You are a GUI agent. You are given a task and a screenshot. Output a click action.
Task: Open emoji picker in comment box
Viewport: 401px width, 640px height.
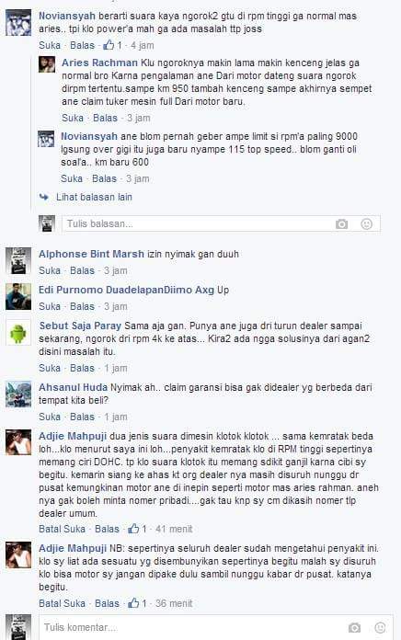pos(380,627)
